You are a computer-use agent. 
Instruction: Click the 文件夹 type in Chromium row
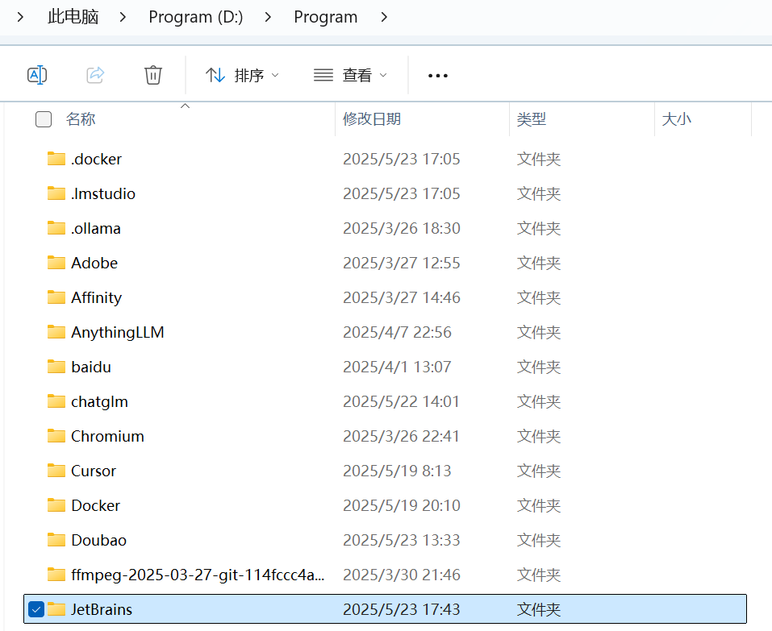[x=539, y=436]
